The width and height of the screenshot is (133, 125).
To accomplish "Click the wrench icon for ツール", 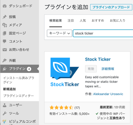I will coord(5,113).
